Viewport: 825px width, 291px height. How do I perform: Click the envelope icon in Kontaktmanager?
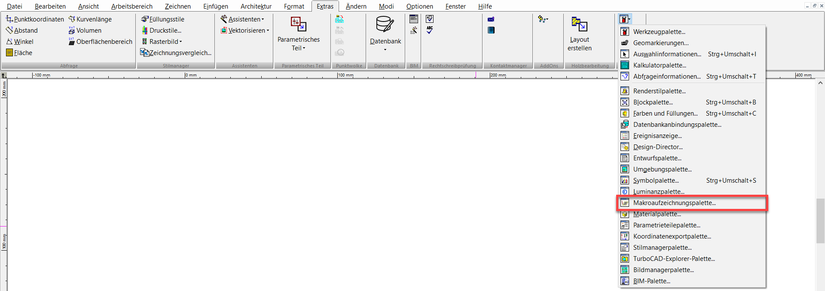point(491,19)
